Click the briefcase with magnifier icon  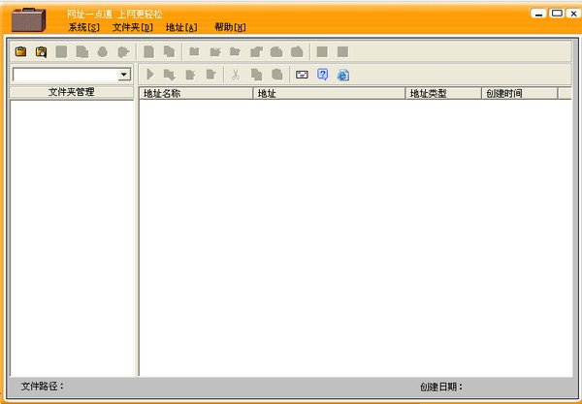click(x=41, y=52)
